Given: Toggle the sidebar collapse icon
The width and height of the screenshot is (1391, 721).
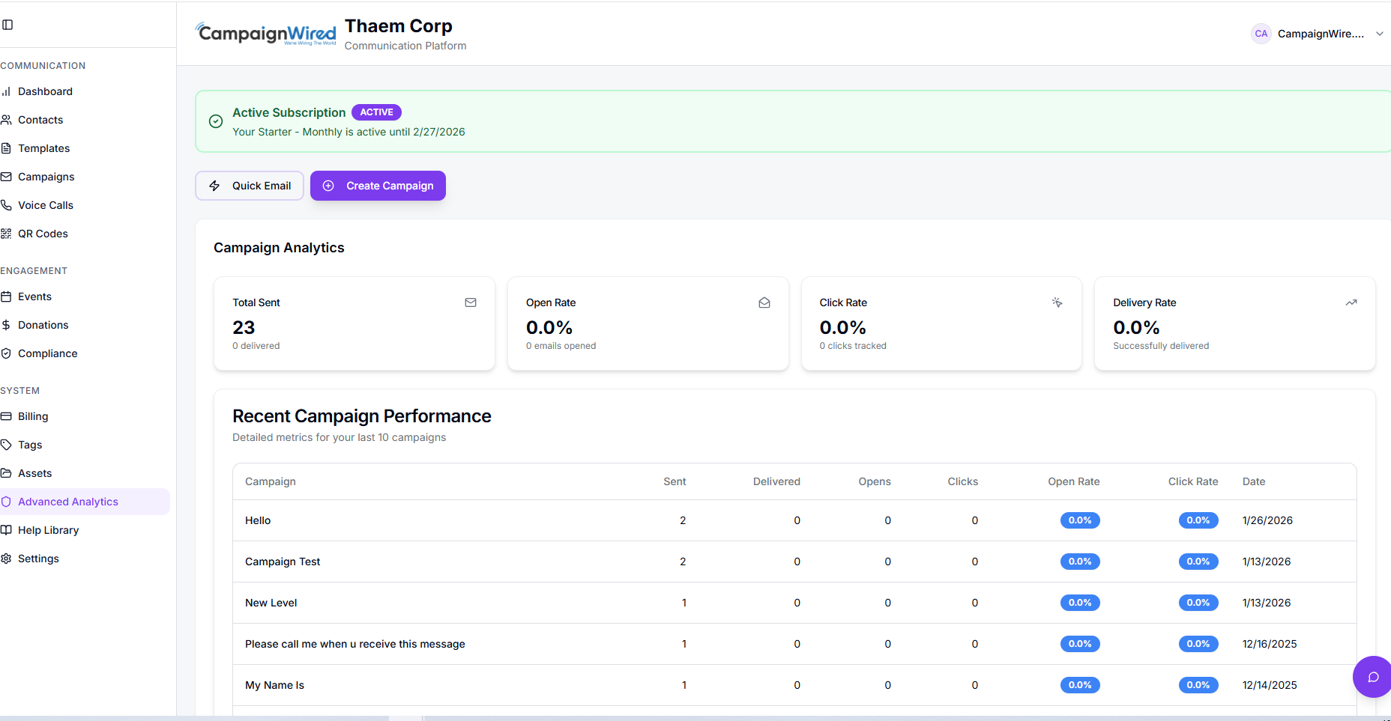Looking at the screenshot, I should point(7,25).
